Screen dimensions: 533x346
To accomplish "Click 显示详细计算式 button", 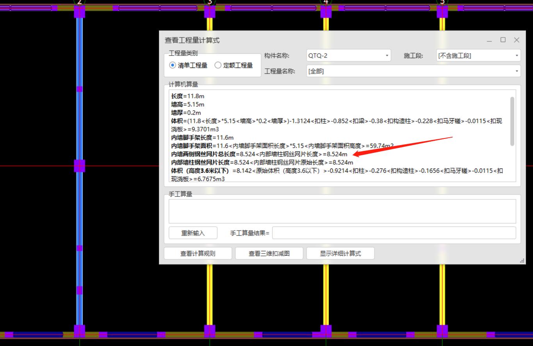I will [340, 254].
